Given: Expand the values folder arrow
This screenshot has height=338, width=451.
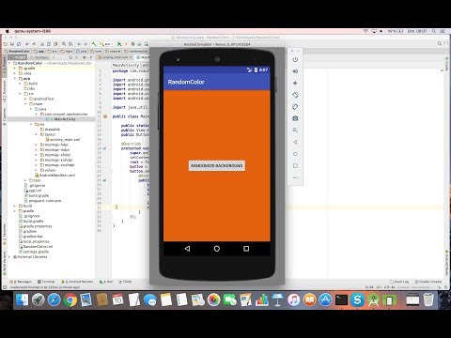Looking at the screenshot, I should pyautogui.click(x=36, y=170).
